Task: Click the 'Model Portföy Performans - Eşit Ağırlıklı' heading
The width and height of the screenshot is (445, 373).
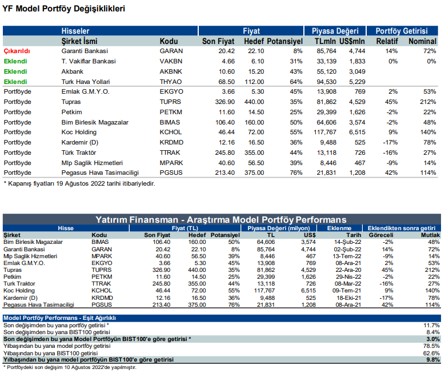Action: tap(59, 318)
